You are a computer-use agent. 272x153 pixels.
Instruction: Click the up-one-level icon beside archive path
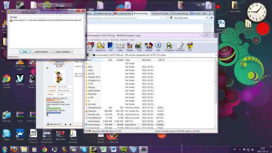[x=88, y=55]
